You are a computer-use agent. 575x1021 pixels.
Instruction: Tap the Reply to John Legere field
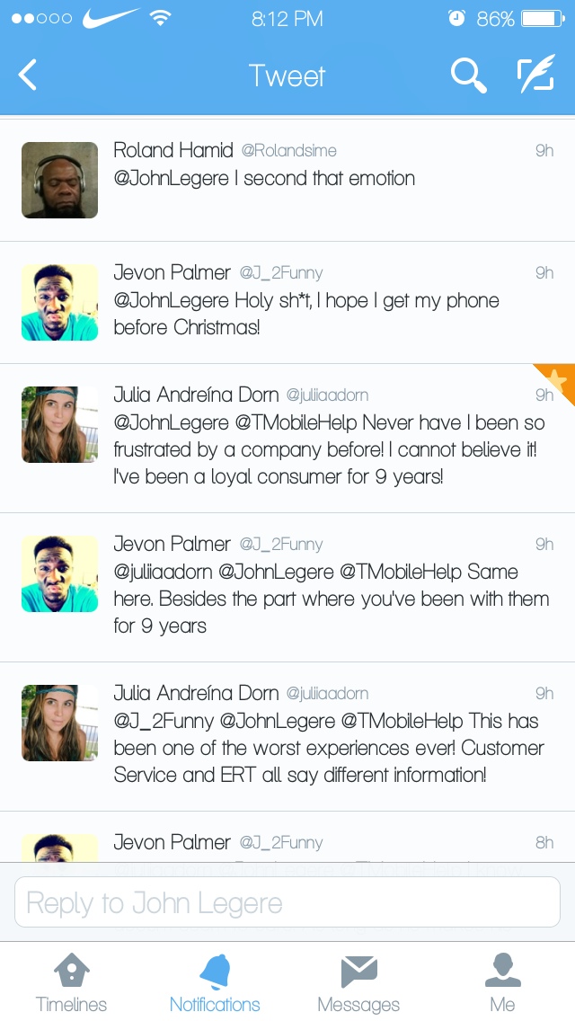(287, 901)
